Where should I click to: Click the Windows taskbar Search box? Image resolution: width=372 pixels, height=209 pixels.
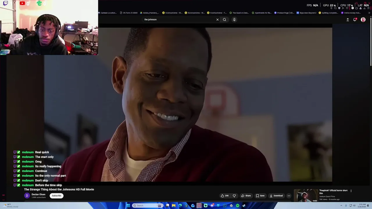pos(148,206)
